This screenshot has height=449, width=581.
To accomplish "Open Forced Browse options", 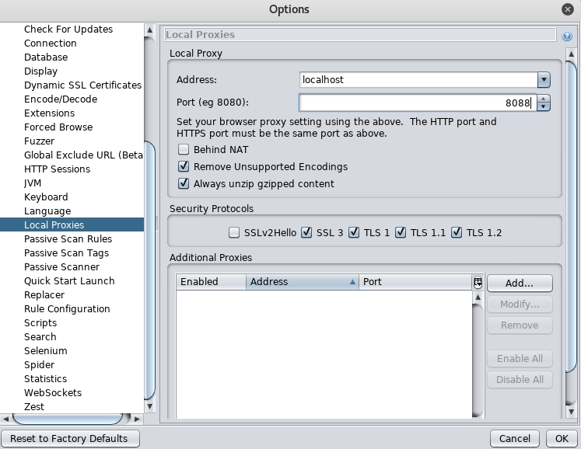I will pos(58,127).
